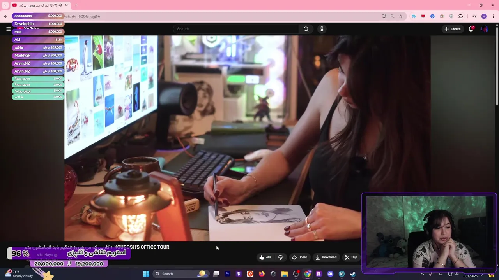
Task: Click the ALI $ 20 donor entry
Action: pyautogui.click(x=38, y=39)
